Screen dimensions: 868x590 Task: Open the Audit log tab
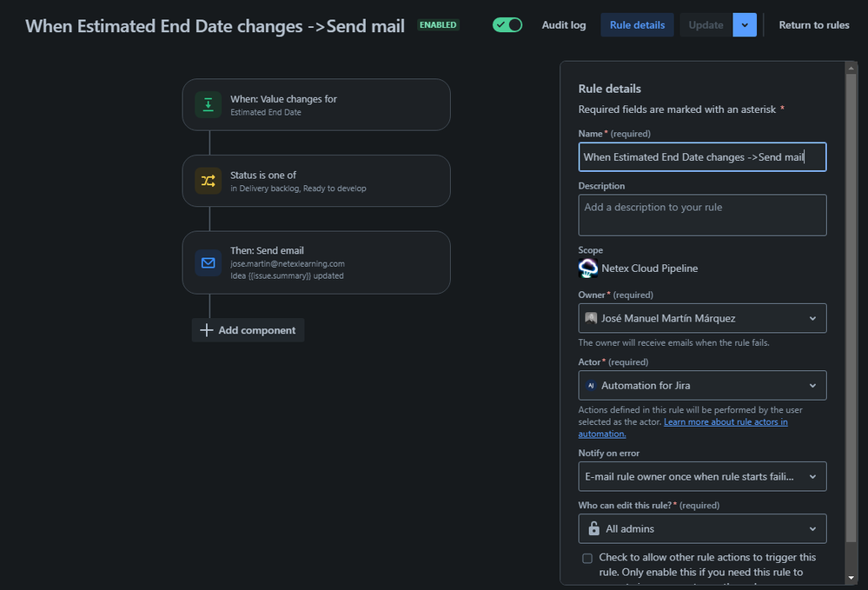coord(564,25)
